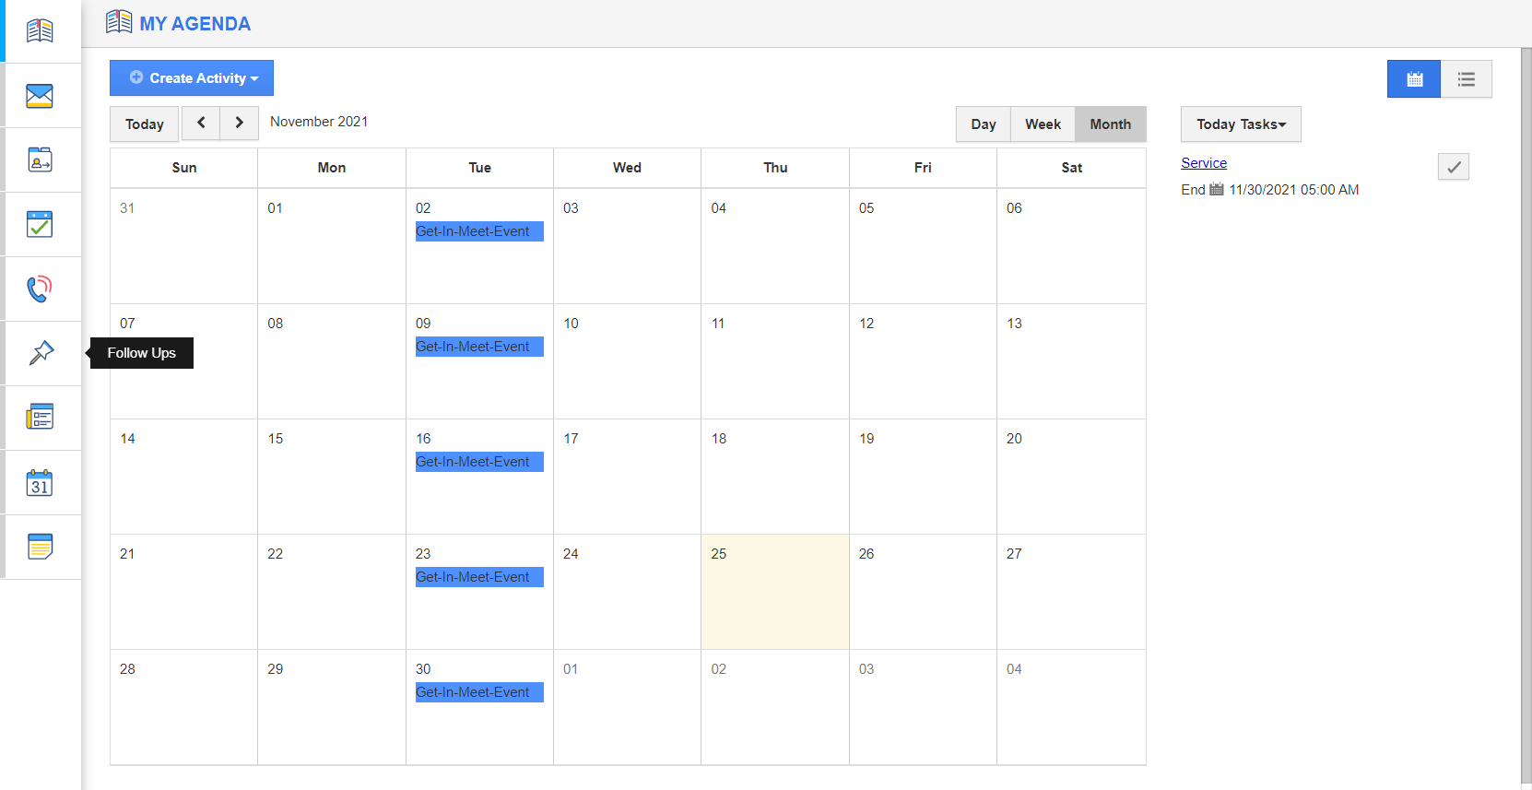The image size is (1532, 790).
Task: Click the Today button
Action: point(145,124)
